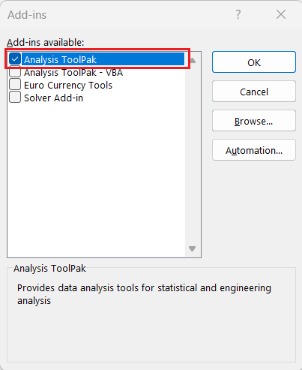302x370 pixels.
Task: Check the Solver Add-in checkbox
Action: click(15, 98)
